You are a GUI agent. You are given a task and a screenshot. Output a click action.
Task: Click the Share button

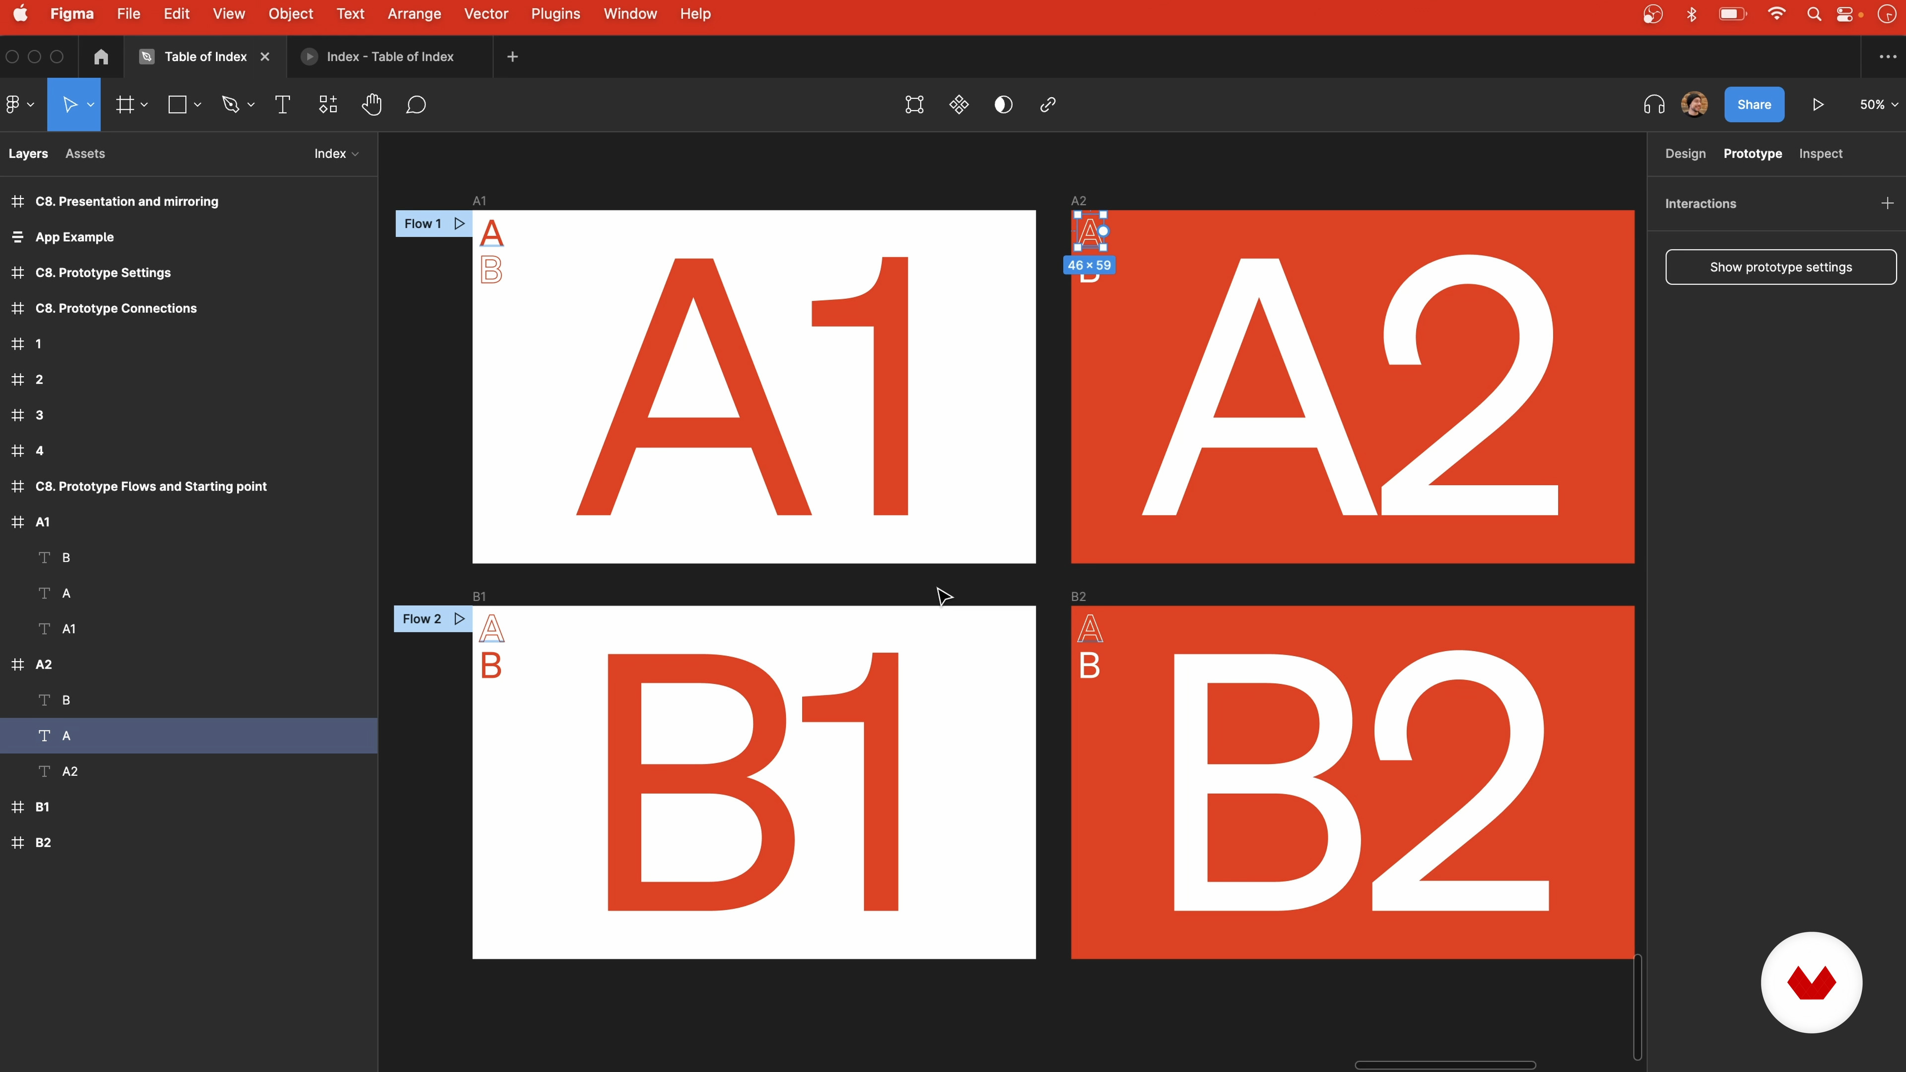pyautogui.click(x=1754, y=104)
